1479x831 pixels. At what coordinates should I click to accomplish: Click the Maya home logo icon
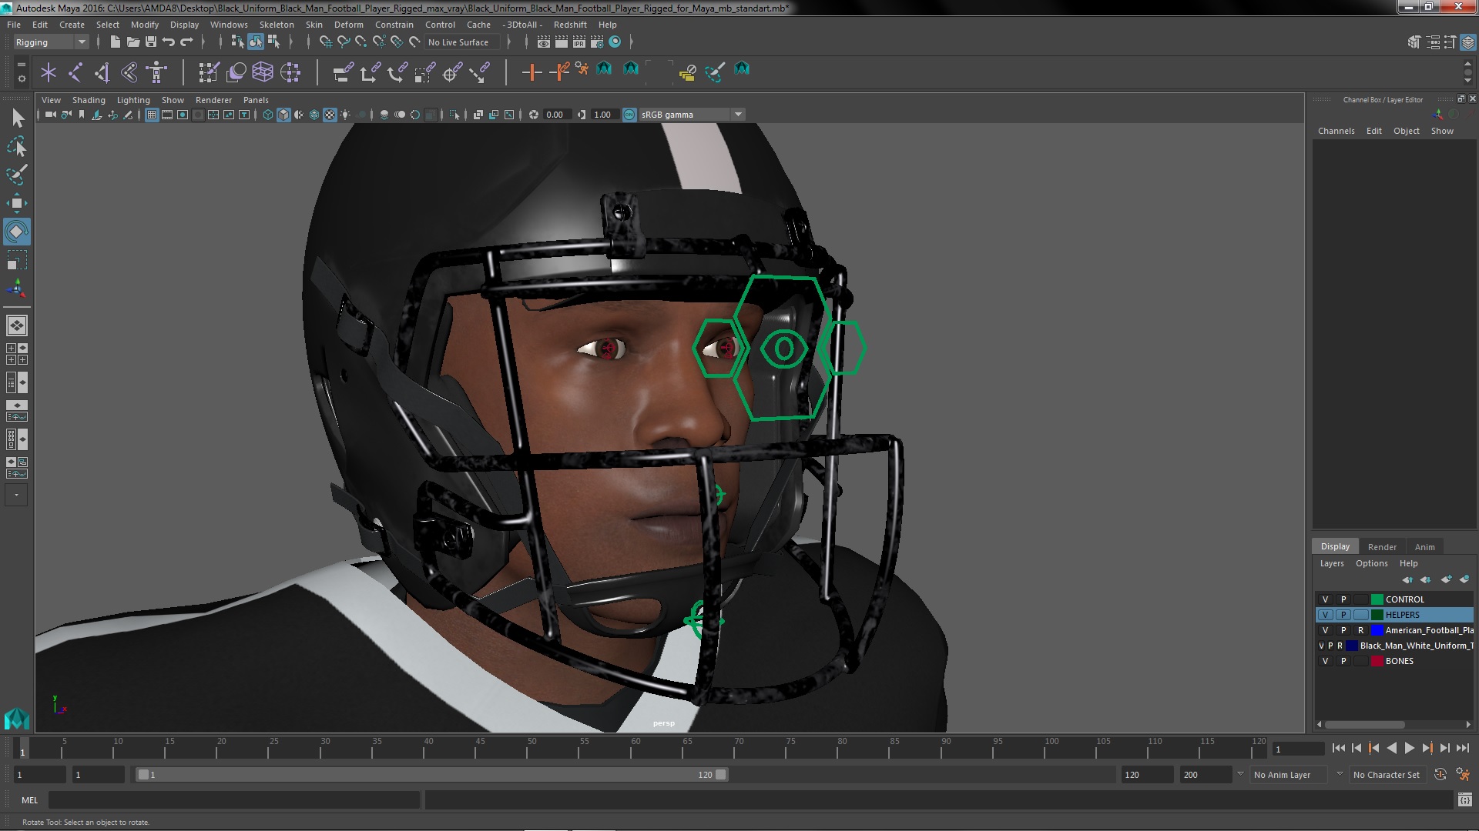17,719
